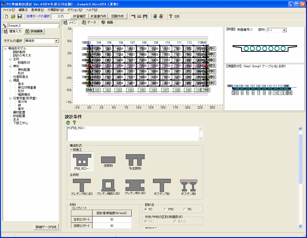Click the green refresh icon under 設計条件 heading
The width and height of the screenshot is (307, 238).
pos(68,123)
